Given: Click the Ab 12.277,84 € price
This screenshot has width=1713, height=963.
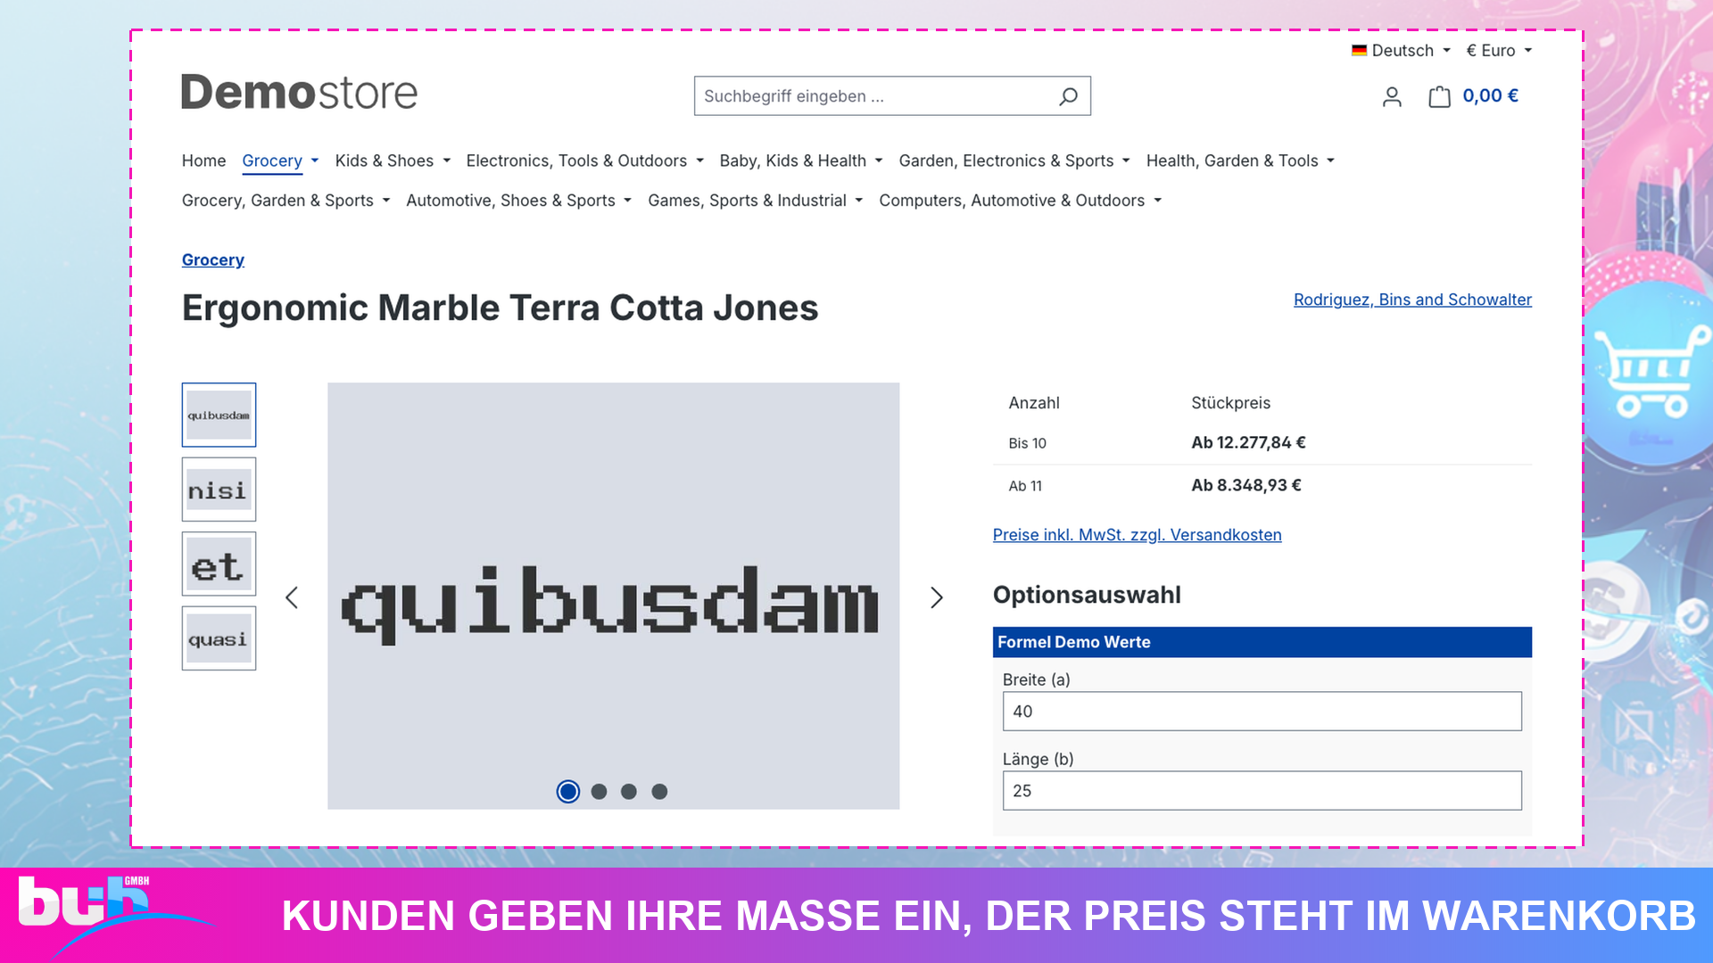Looking at the screenshot, I should pyautogui.click(x=1248, y=442).
